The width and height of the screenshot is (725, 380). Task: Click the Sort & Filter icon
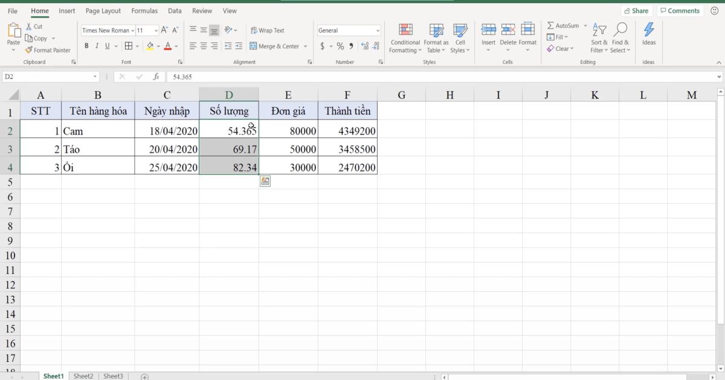click(598, 37)
